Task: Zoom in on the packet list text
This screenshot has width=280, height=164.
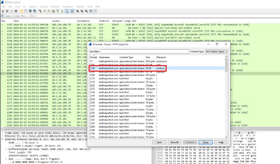Action: click(x=78, y=11)
